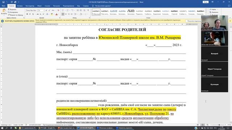Switch to Макет ribbon tab
This screenshot has height=130, width=232.
(x=40, y=6)
